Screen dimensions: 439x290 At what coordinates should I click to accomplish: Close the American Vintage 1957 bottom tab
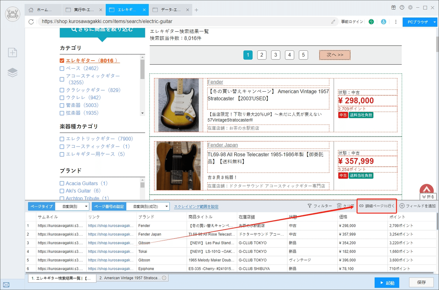click(x=164, y=278)
